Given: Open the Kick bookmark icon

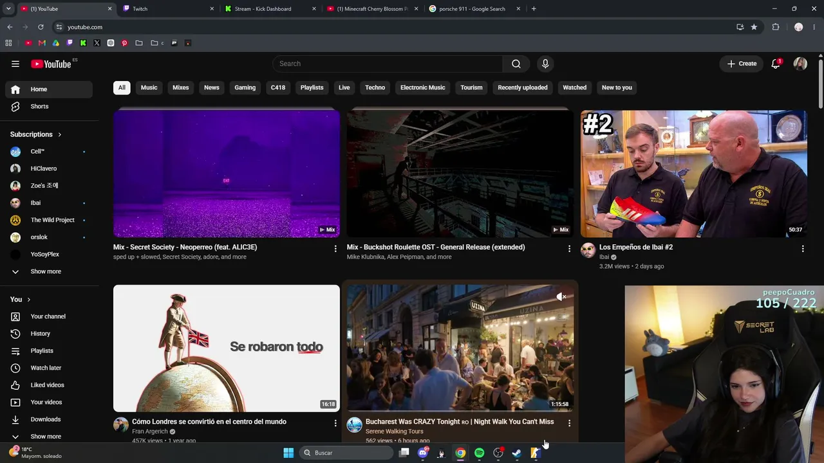Looking at the screenshot, I should 83,43.
